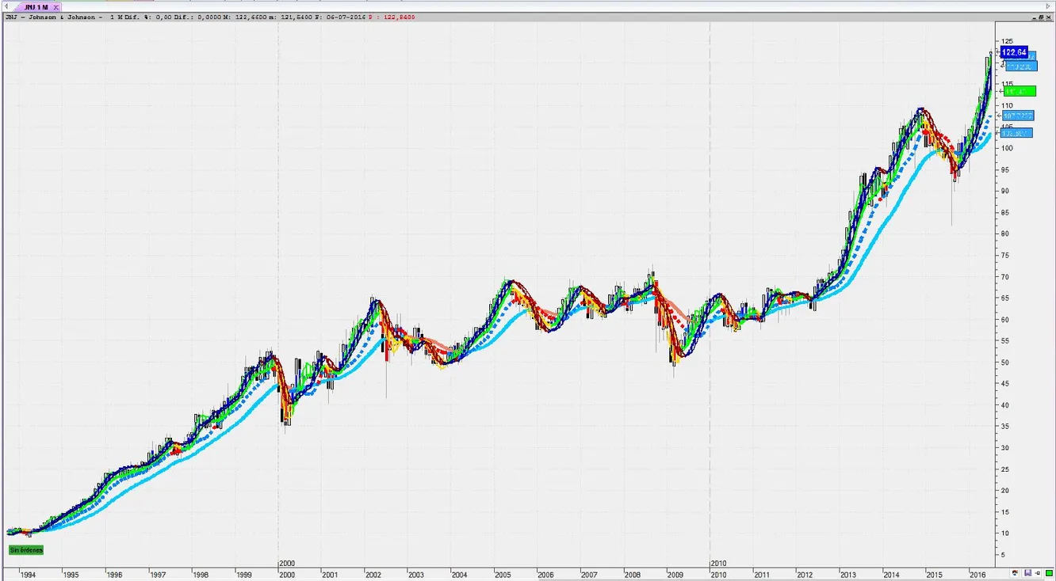This screenshot has width=1056, height=581.
Task: Close the JNJ 1 M tab
Action: tap(56, 7)
